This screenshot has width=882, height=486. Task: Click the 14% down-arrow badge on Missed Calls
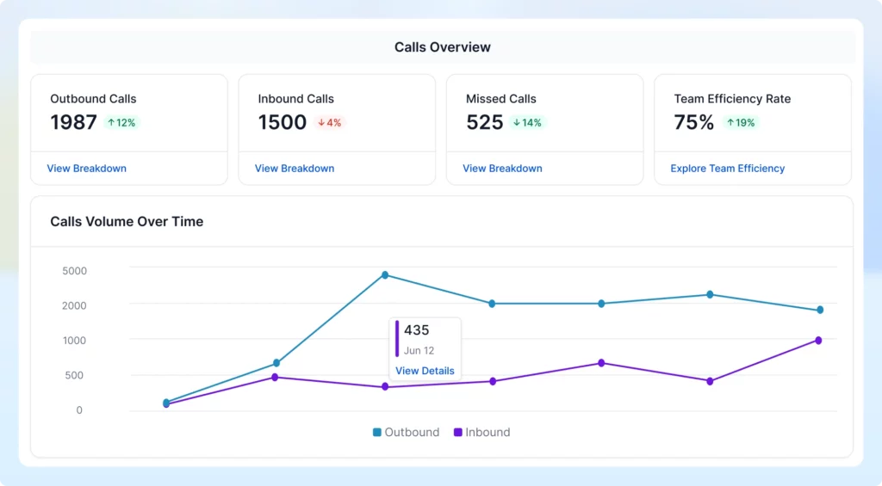pos(527,123)
